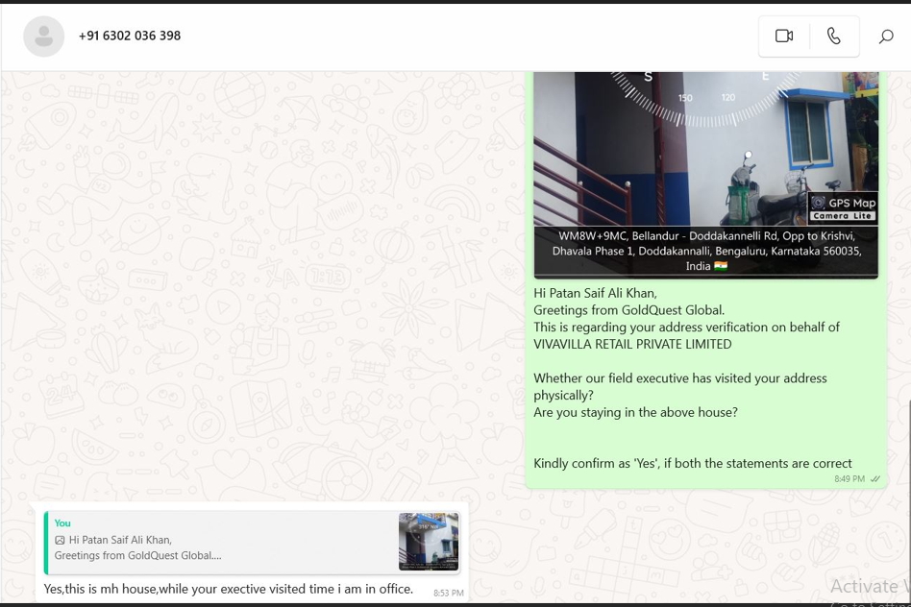Click the double check marks read receipt
The image size is (911, 607).
pos(875,478)
